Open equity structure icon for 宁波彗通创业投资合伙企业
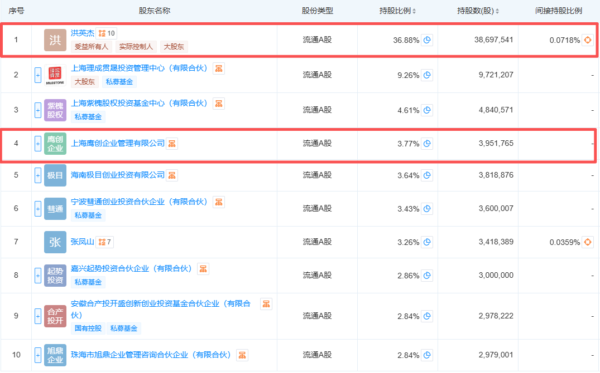This screenshot has height=373, width=600. 218,202
